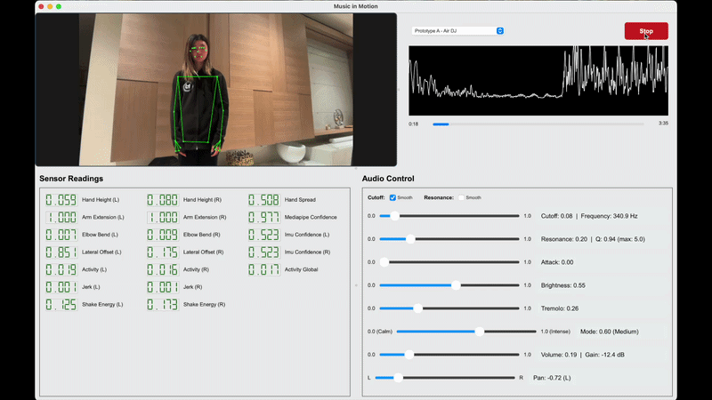712x400 pixels.
Task: Click the Lateral Offset (L) reading 0.851
Action: [61, 252]
